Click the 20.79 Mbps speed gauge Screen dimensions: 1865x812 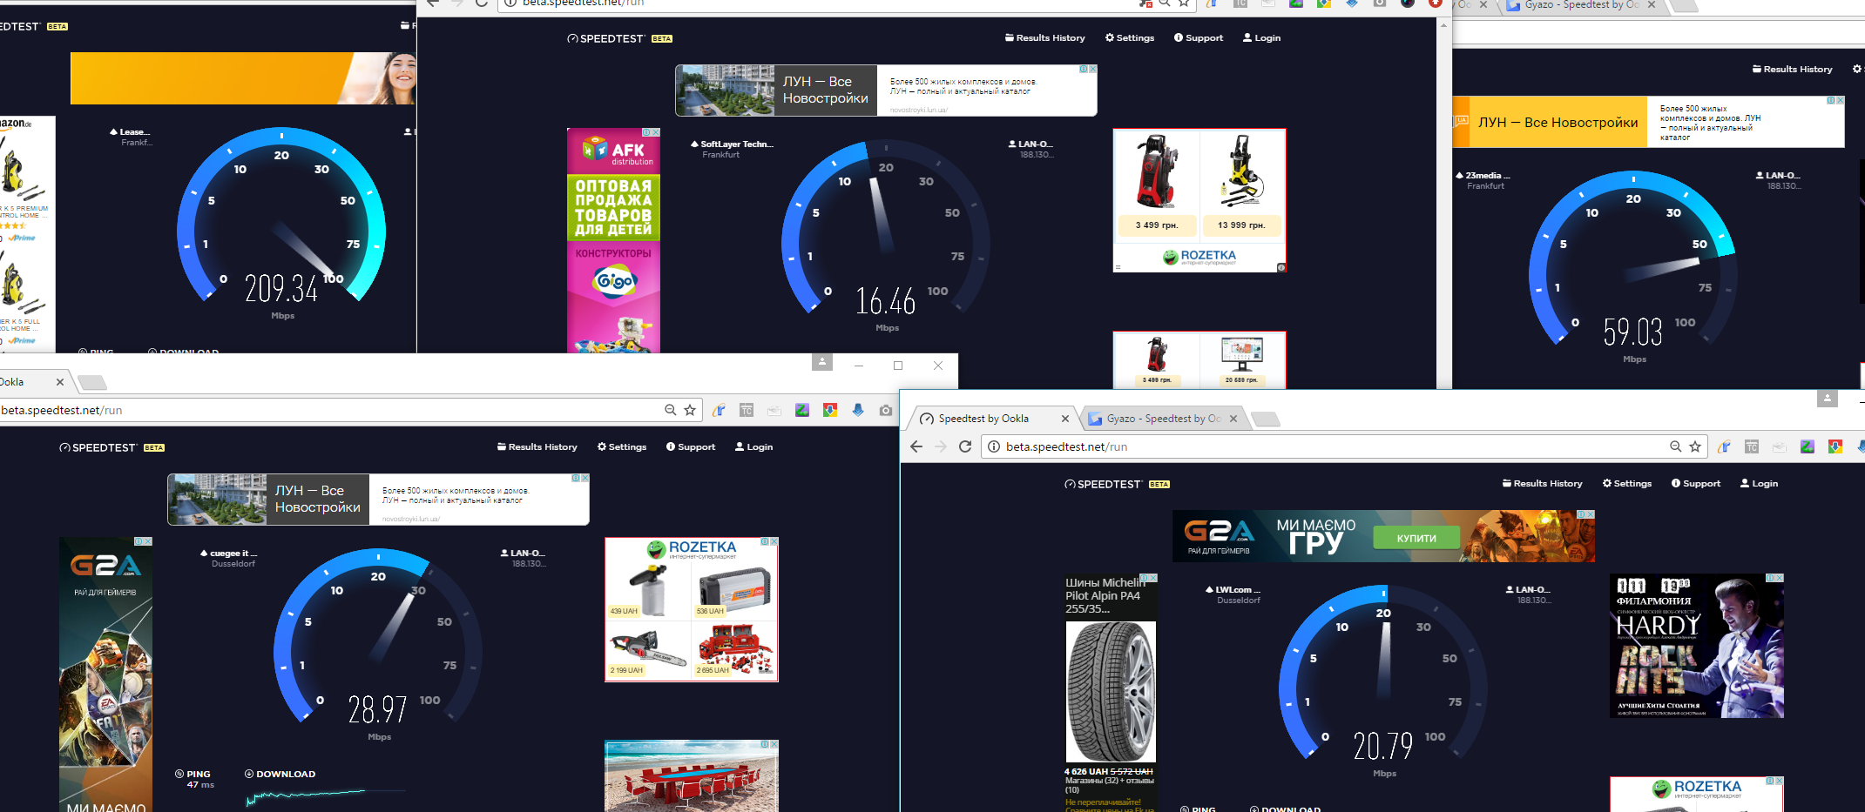click(x=1383, y=681)
